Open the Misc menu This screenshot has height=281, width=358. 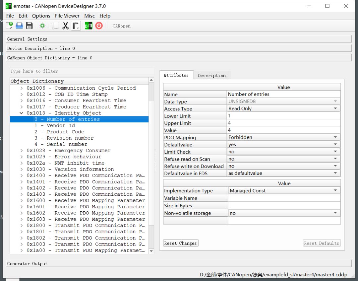(x=89, y=16)
